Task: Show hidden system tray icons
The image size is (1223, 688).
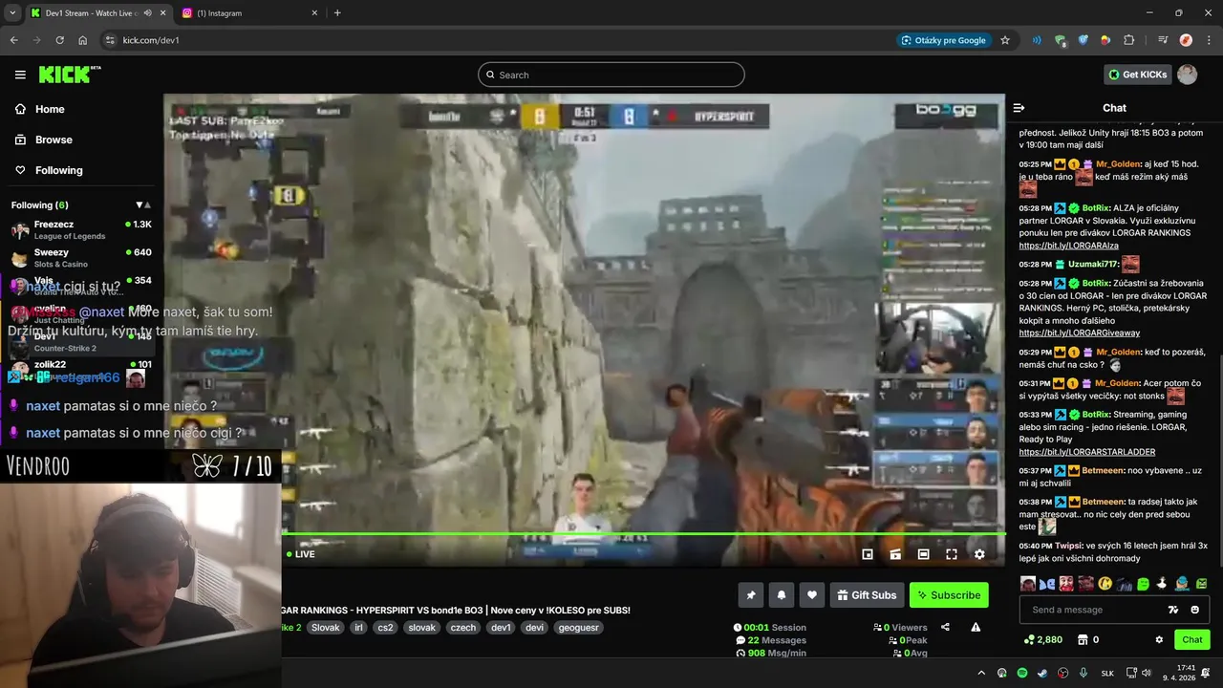Action: (981, 673)
